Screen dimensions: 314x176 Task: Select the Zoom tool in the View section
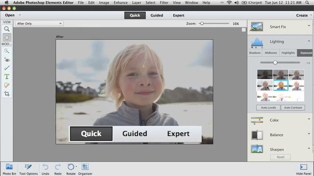point(7,29)
